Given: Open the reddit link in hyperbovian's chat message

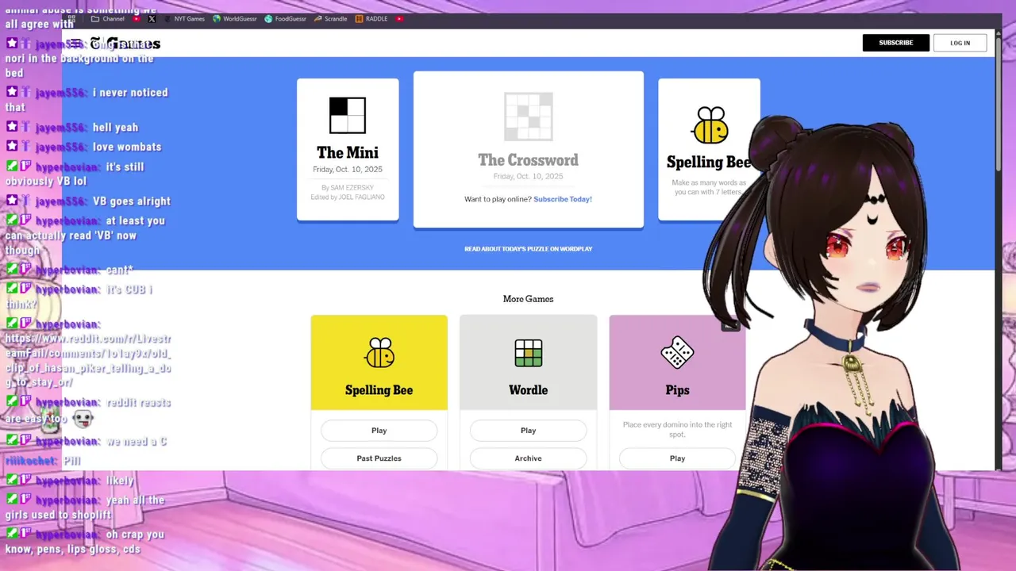Looking at the screenshot, I should (87, 361).
